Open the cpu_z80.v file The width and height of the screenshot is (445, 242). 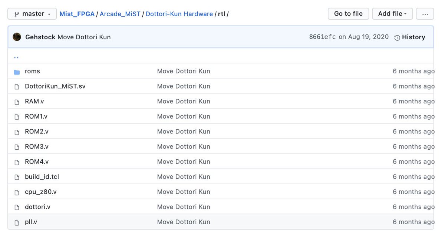click(x=41, y=192)
